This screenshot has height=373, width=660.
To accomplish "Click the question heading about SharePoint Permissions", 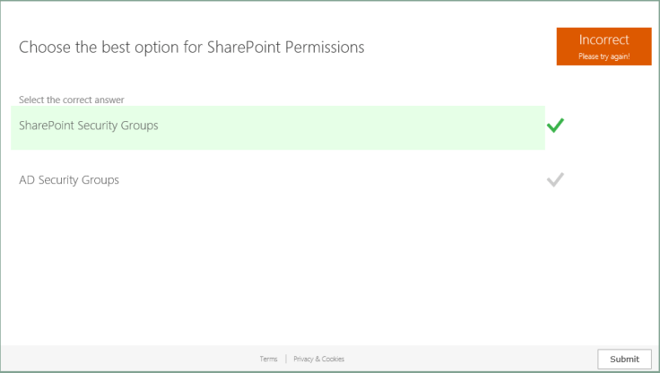I will (x=191, y=48).
